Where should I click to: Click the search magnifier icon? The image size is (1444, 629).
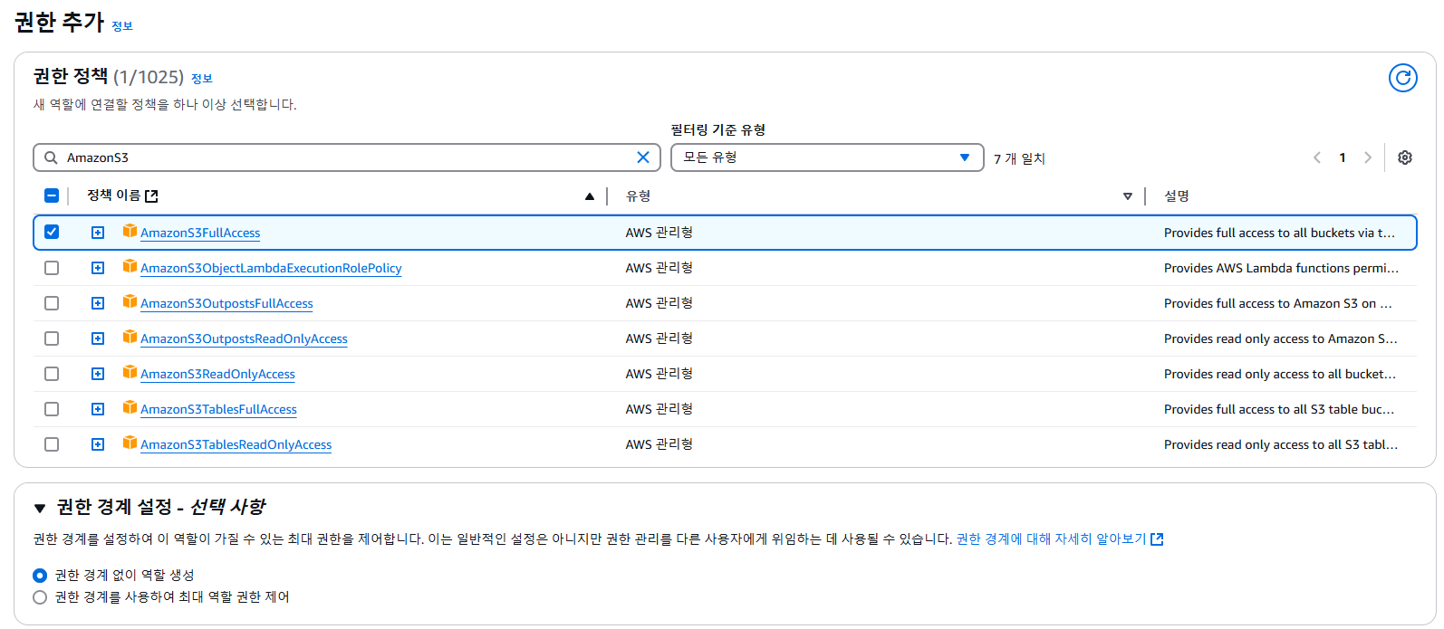[x=51, y=157]
